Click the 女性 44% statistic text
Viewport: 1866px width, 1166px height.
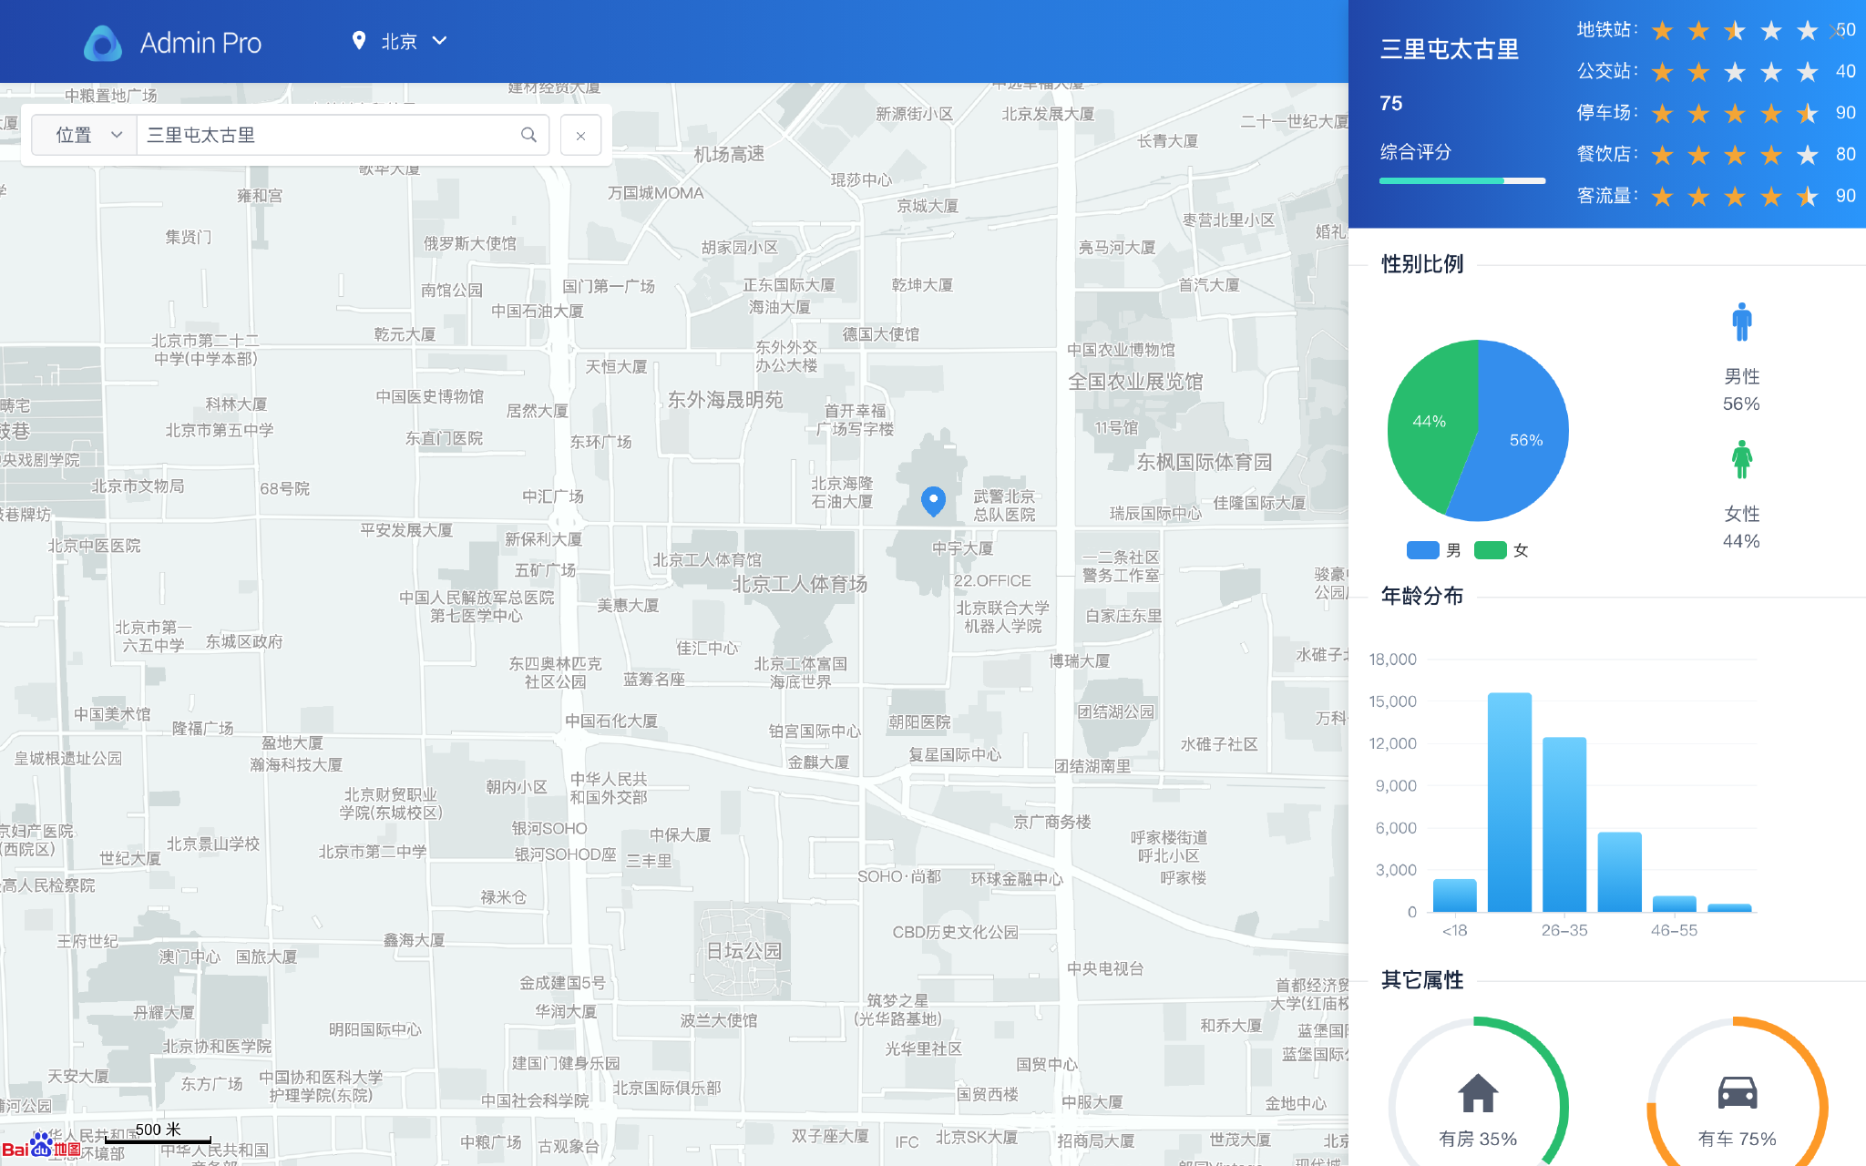tap(1741, 527)
